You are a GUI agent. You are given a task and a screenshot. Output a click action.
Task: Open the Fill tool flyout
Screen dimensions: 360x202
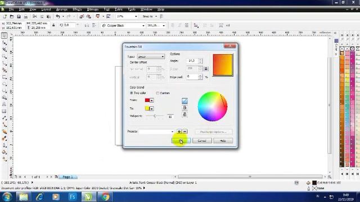tap(4, 152)
